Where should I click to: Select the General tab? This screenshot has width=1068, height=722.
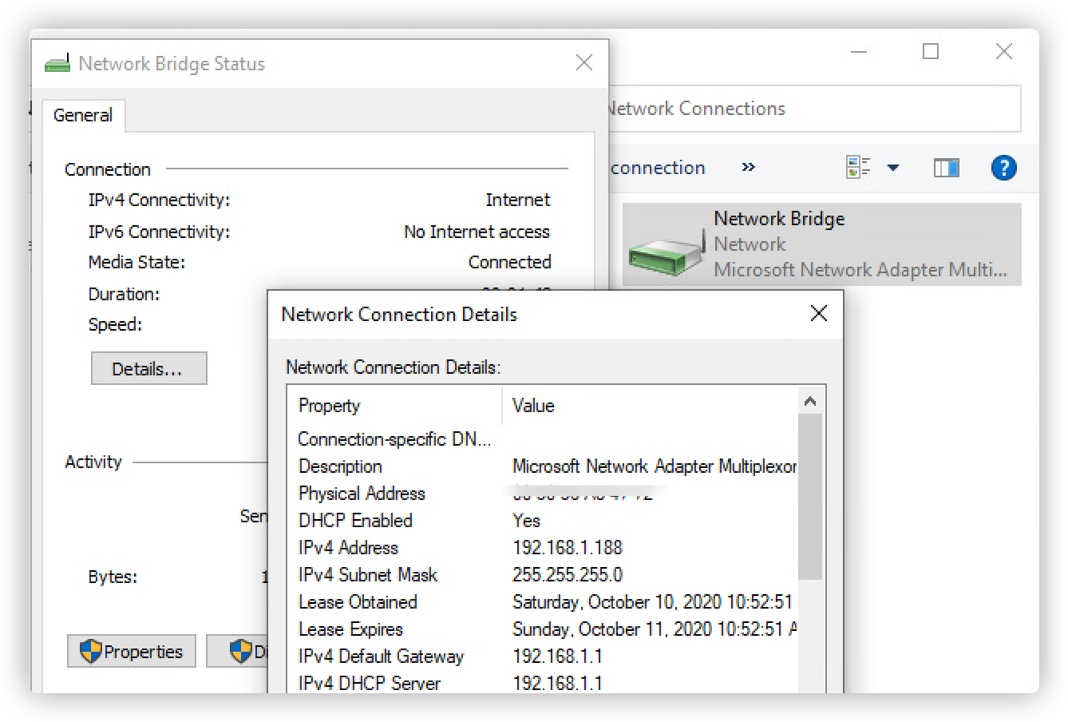[83, 115]
